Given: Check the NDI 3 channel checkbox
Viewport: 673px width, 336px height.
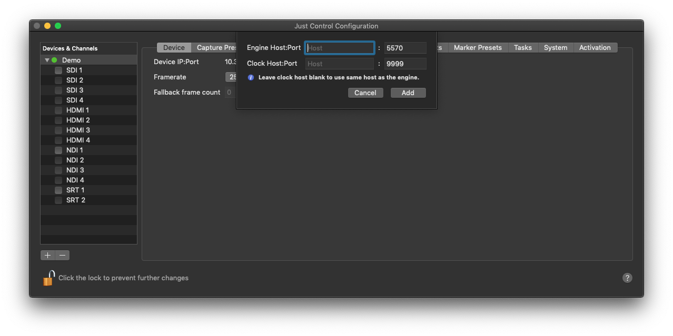Looking at the screenshot, I should click(58, 170).
